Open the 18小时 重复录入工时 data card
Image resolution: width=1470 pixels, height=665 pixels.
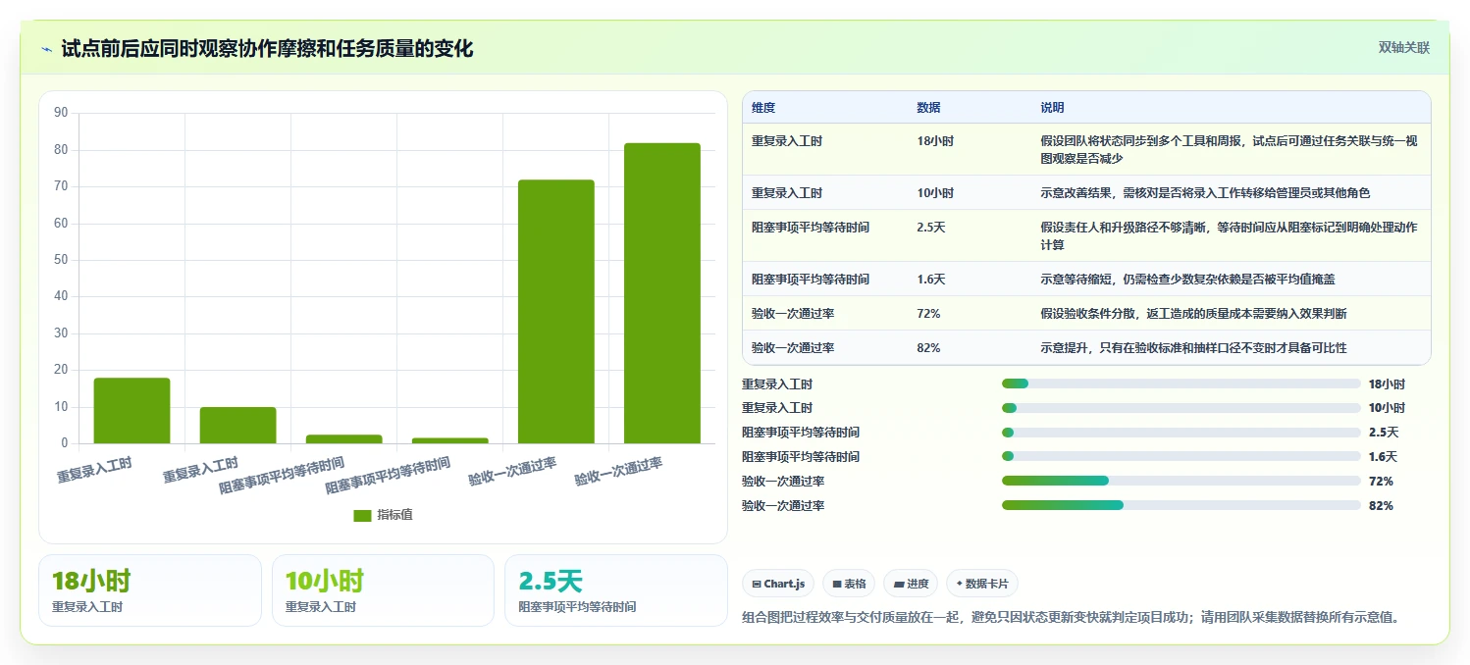[x=150, y=590]
